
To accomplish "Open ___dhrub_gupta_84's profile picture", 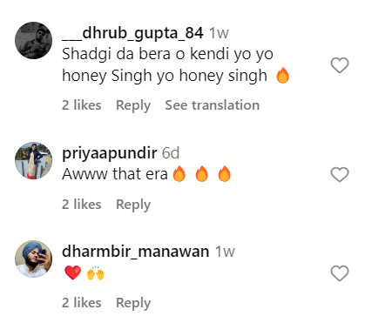I will tap(34, 40).
